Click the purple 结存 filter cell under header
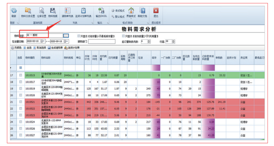Image resolution: width=274 pixels, height=146 pixels. (x=156, y=68)
